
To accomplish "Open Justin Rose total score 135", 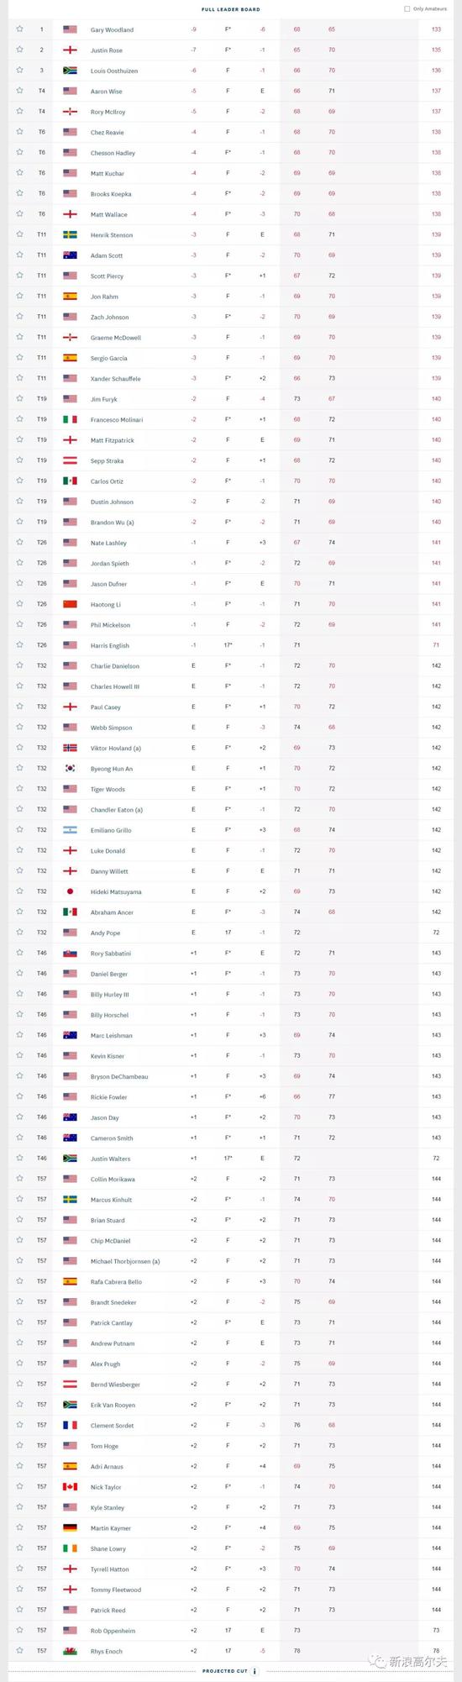I will coord(436,50).
